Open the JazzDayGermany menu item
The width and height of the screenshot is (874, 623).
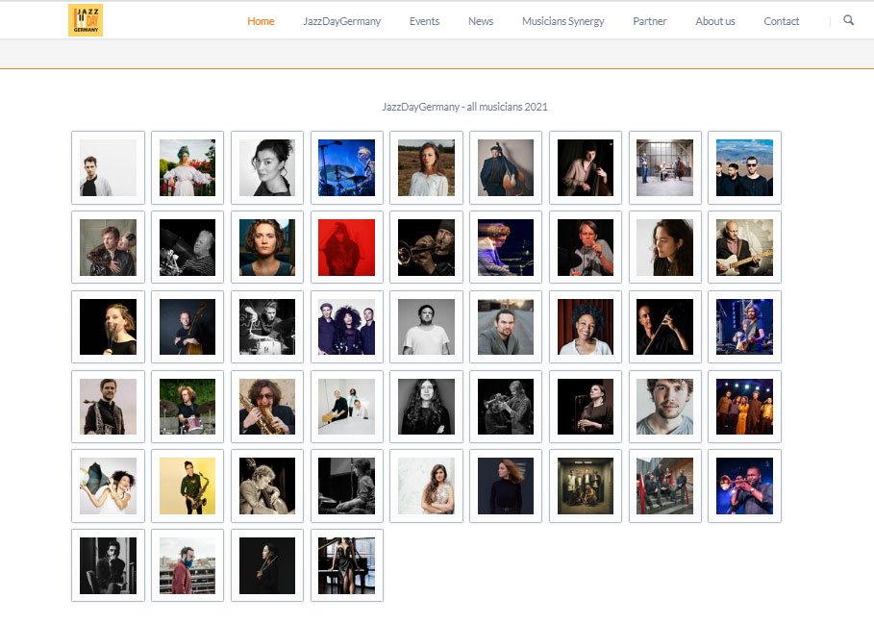point(341,21)
